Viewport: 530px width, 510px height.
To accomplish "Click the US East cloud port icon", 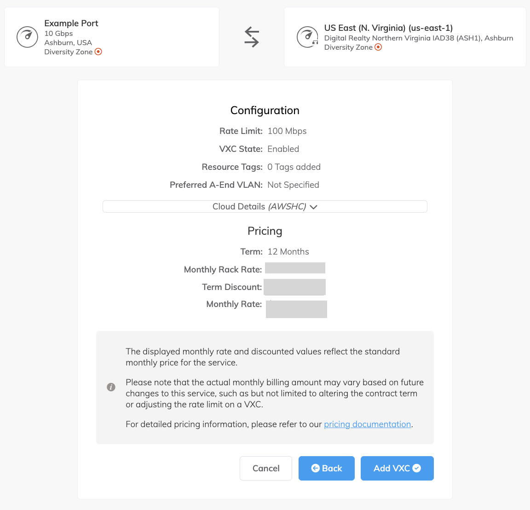I will [307, 37].
